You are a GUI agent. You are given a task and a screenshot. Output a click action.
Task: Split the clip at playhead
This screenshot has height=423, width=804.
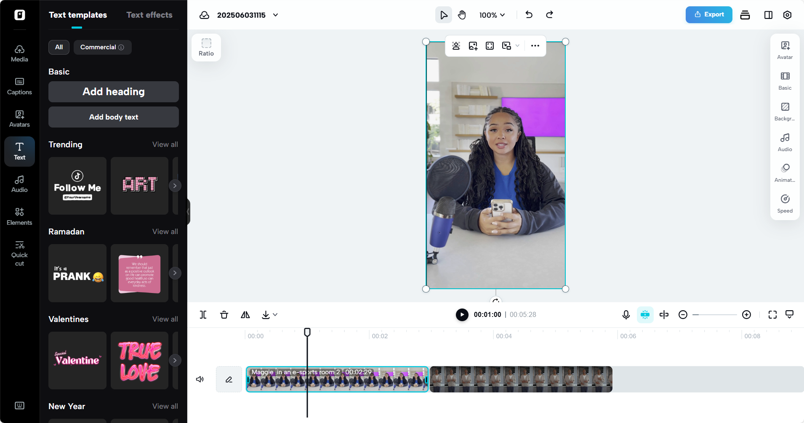203,315
